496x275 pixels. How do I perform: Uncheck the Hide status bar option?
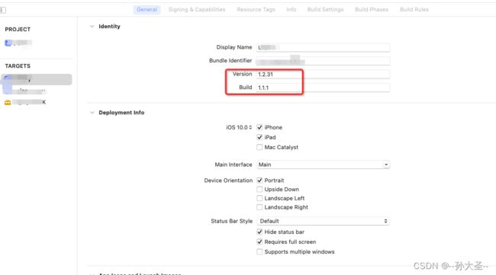click(259, 232)
